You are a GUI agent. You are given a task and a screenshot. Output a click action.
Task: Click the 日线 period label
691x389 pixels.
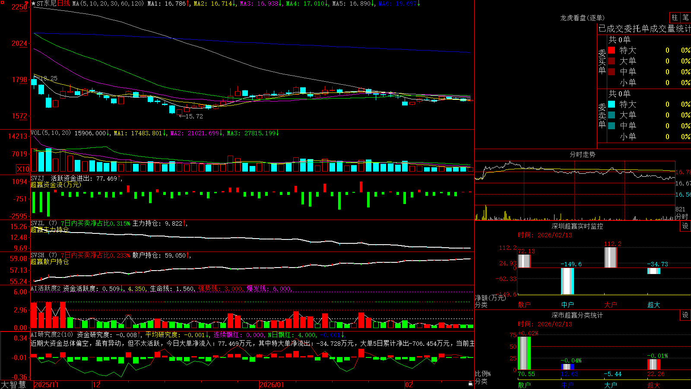(63, 3)
